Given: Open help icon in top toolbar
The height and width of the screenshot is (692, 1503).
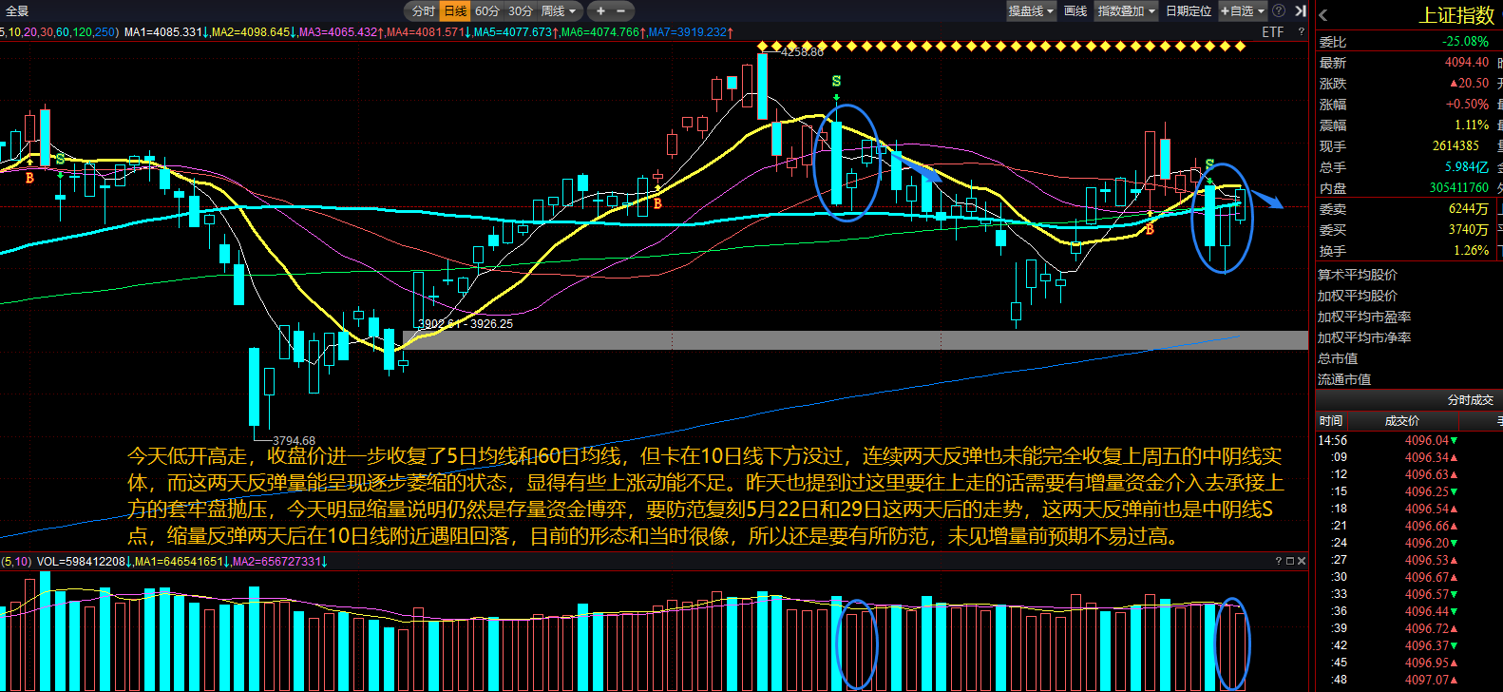Looking at the screenshot, I should (1279, 11).
